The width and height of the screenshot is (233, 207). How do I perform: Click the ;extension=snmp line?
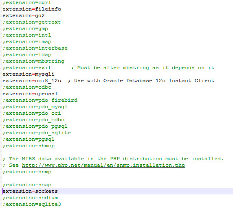tap(27, 172)
